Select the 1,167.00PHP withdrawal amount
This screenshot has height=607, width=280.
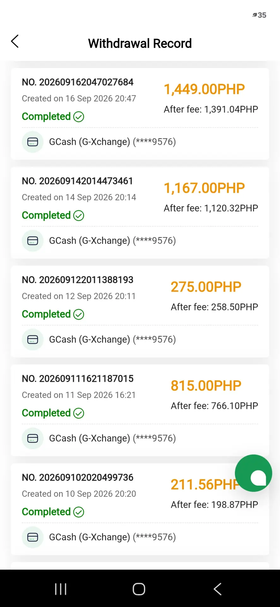coord(204,188)
